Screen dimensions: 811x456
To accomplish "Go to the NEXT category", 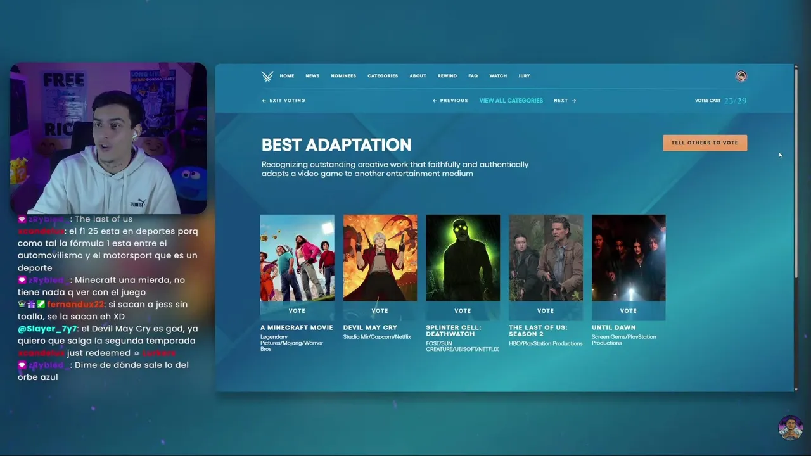I will click(565, 101).
